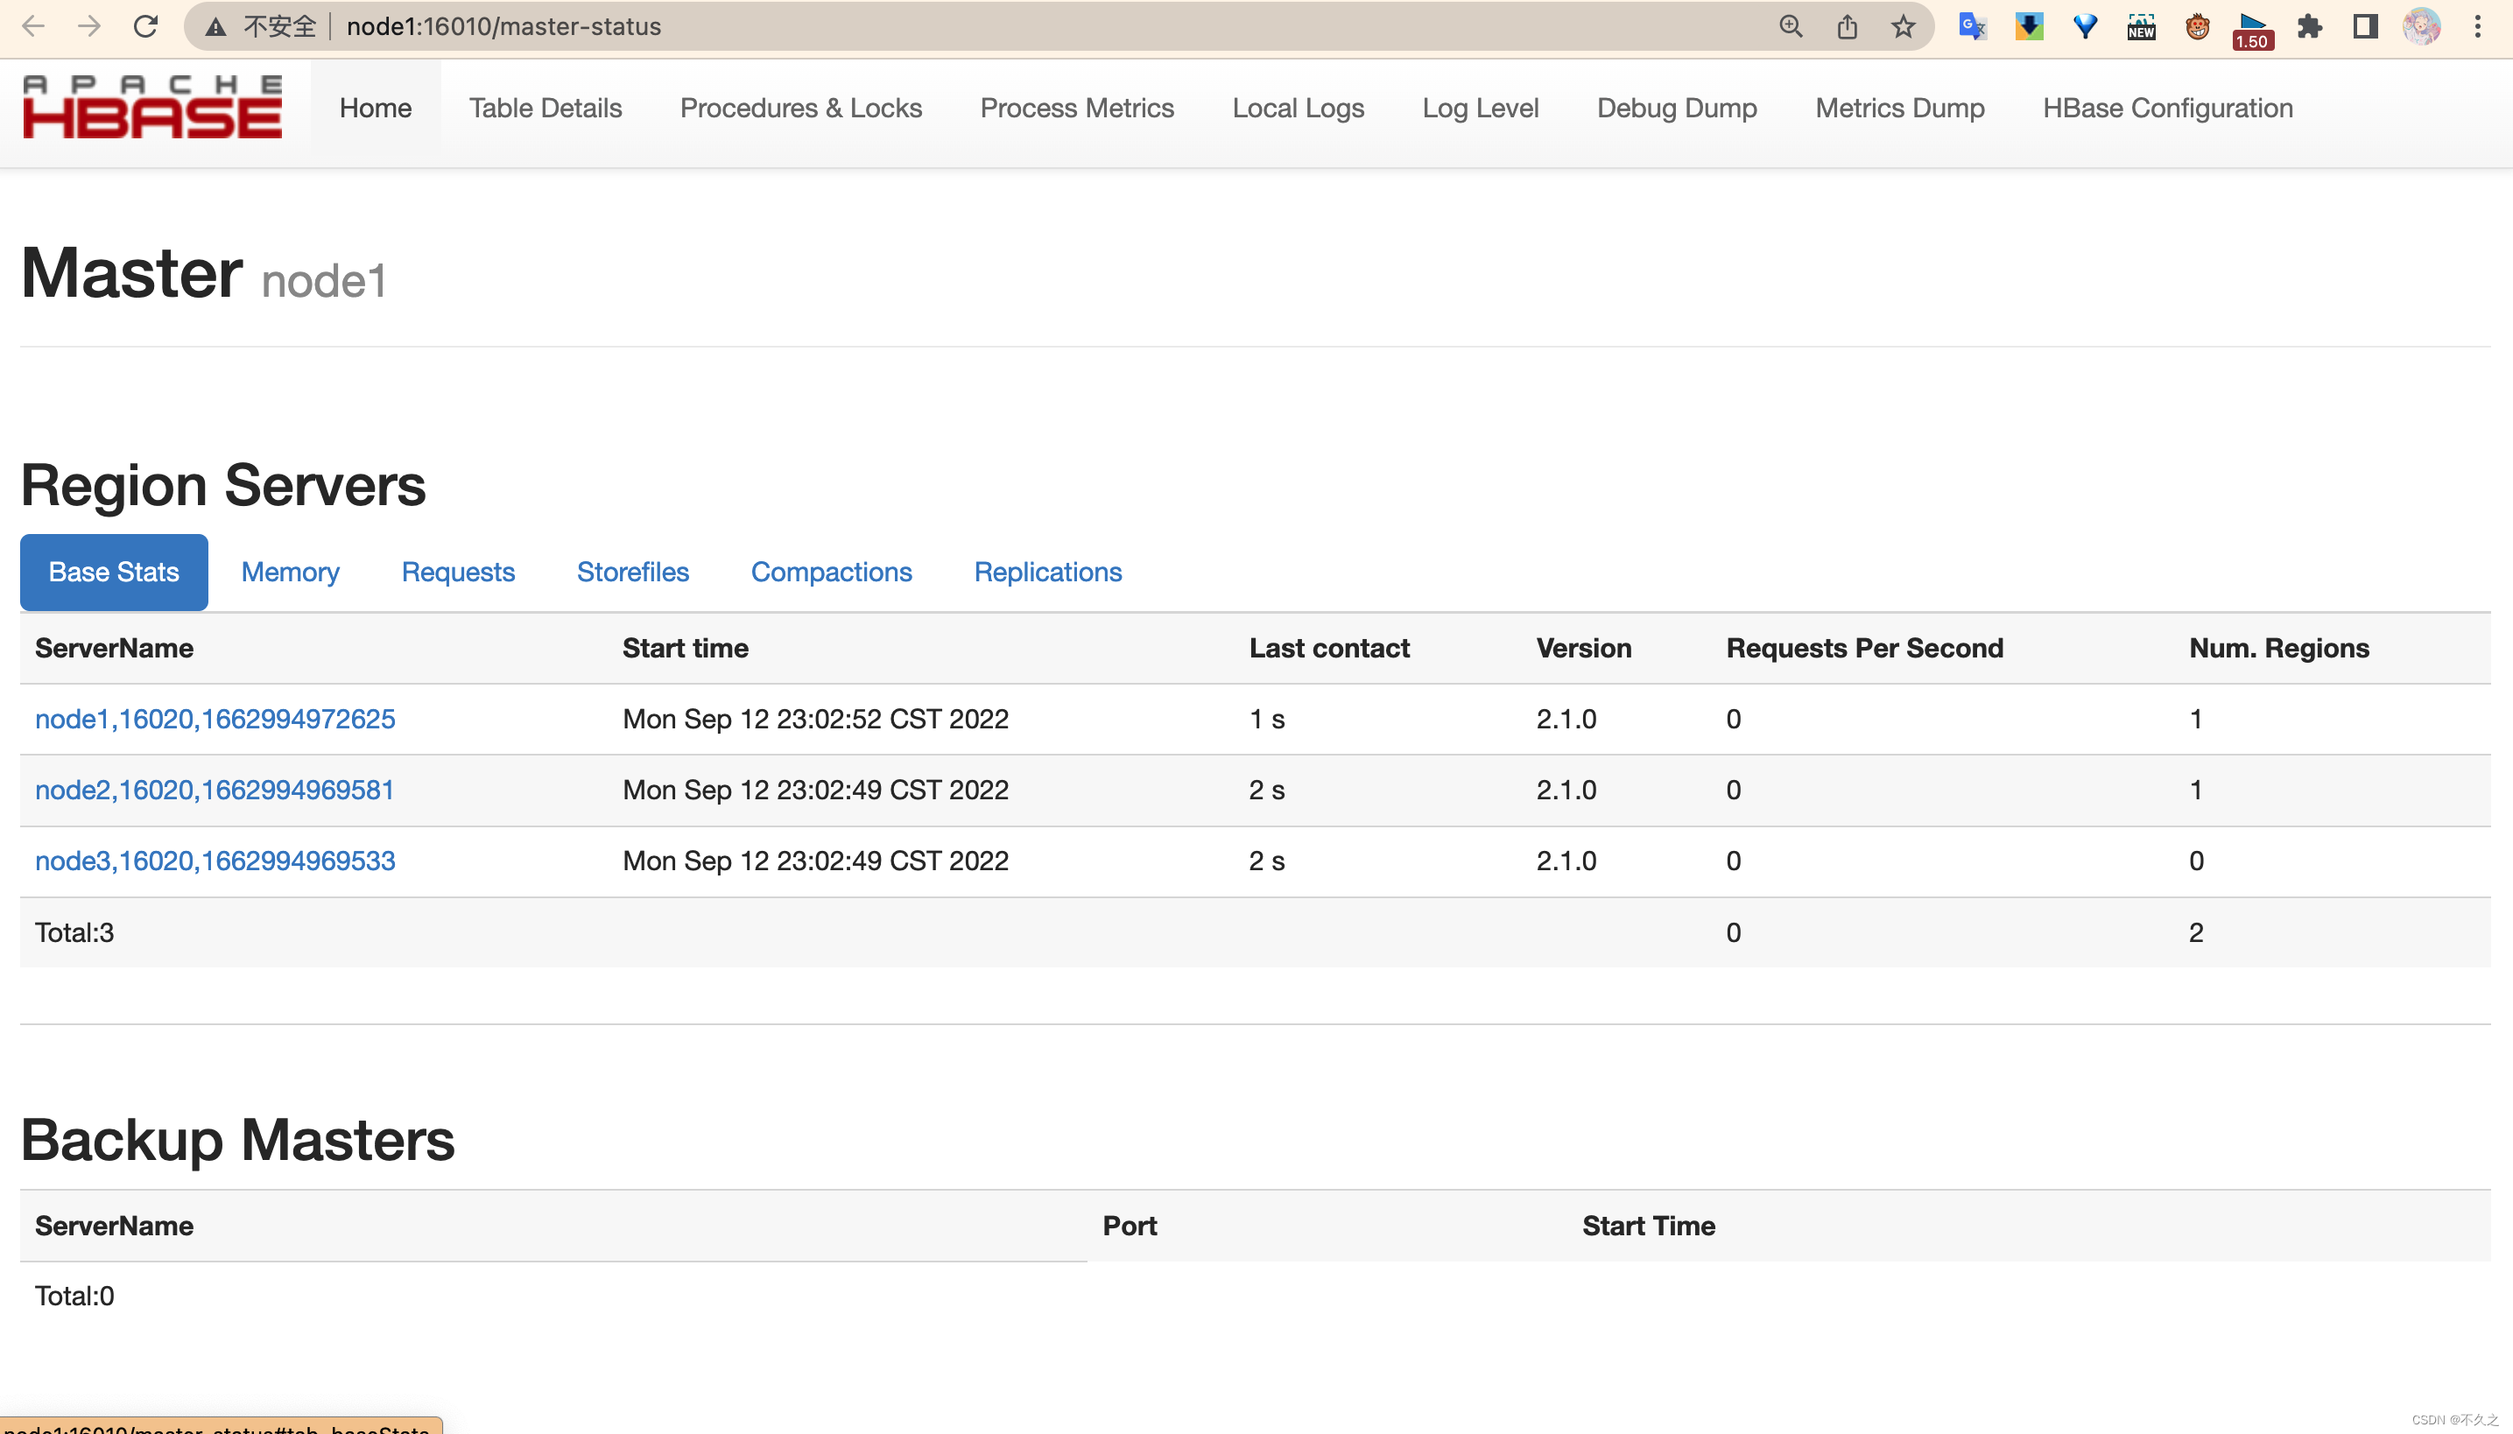
Task: Click the Home menu item
Action: (x=375, y=107)
